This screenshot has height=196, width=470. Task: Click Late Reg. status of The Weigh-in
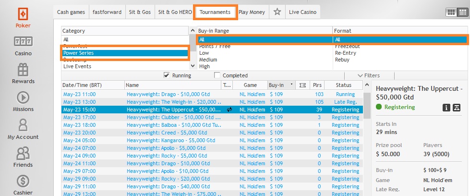tap(346, 102)
